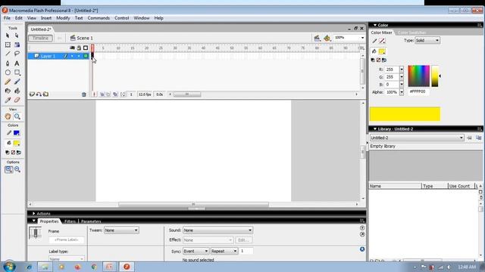The image size is (485, 272).
Task: Switch to the Parameters tab
Action: (91, 221)
